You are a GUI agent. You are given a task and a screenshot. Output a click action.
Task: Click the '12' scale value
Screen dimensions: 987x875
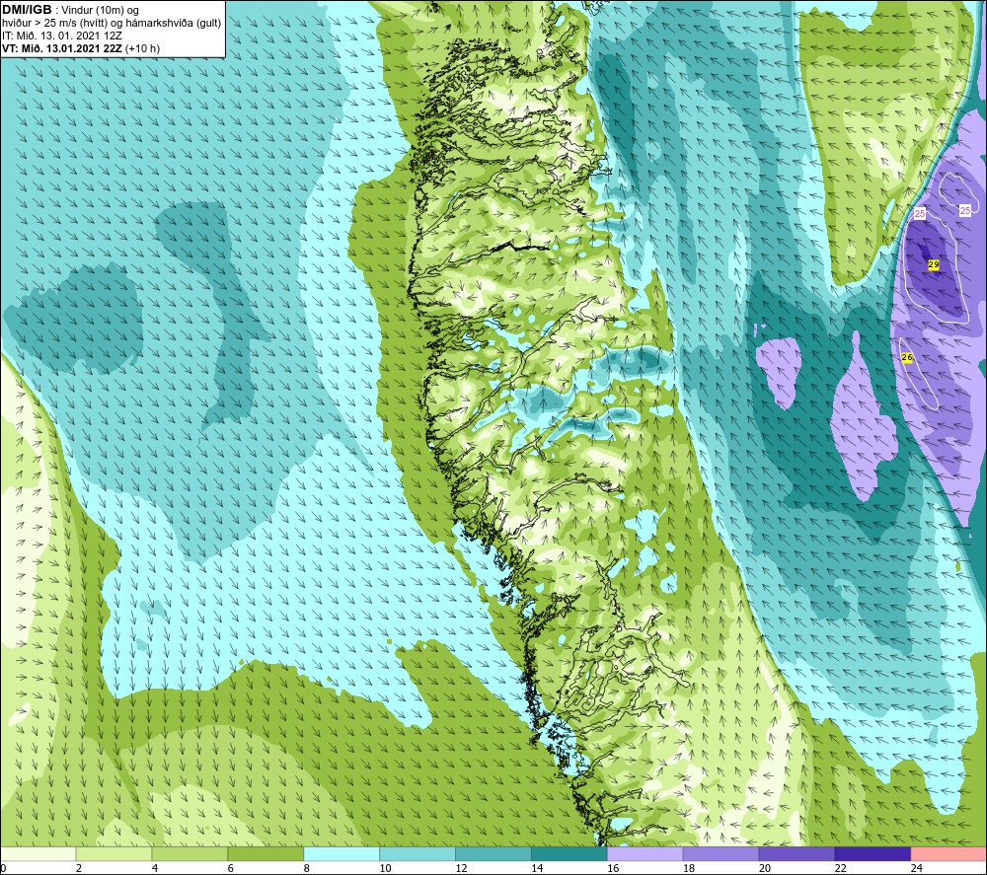coord(461,868)
